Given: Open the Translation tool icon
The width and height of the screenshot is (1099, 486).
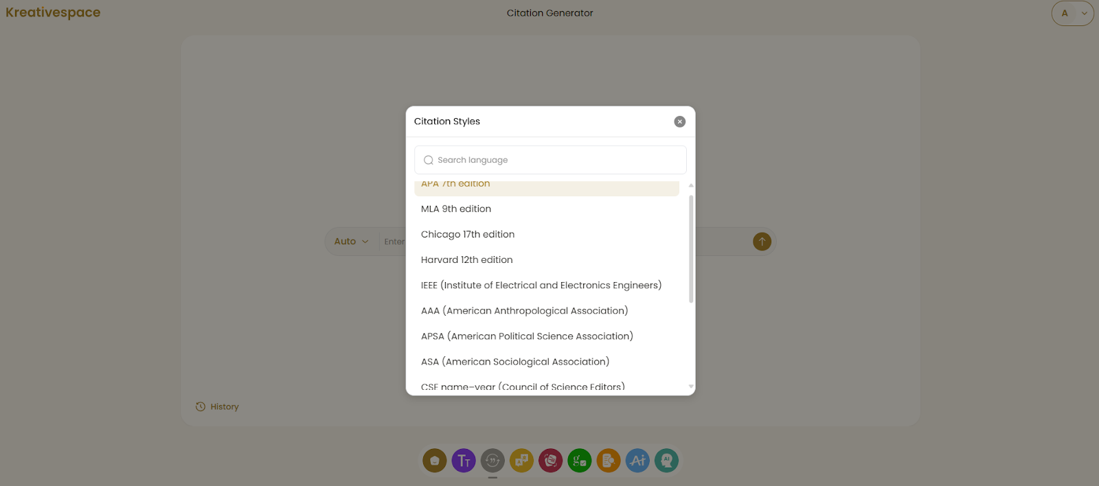Looking at the screenshot, I should click(x=521, y=460).
